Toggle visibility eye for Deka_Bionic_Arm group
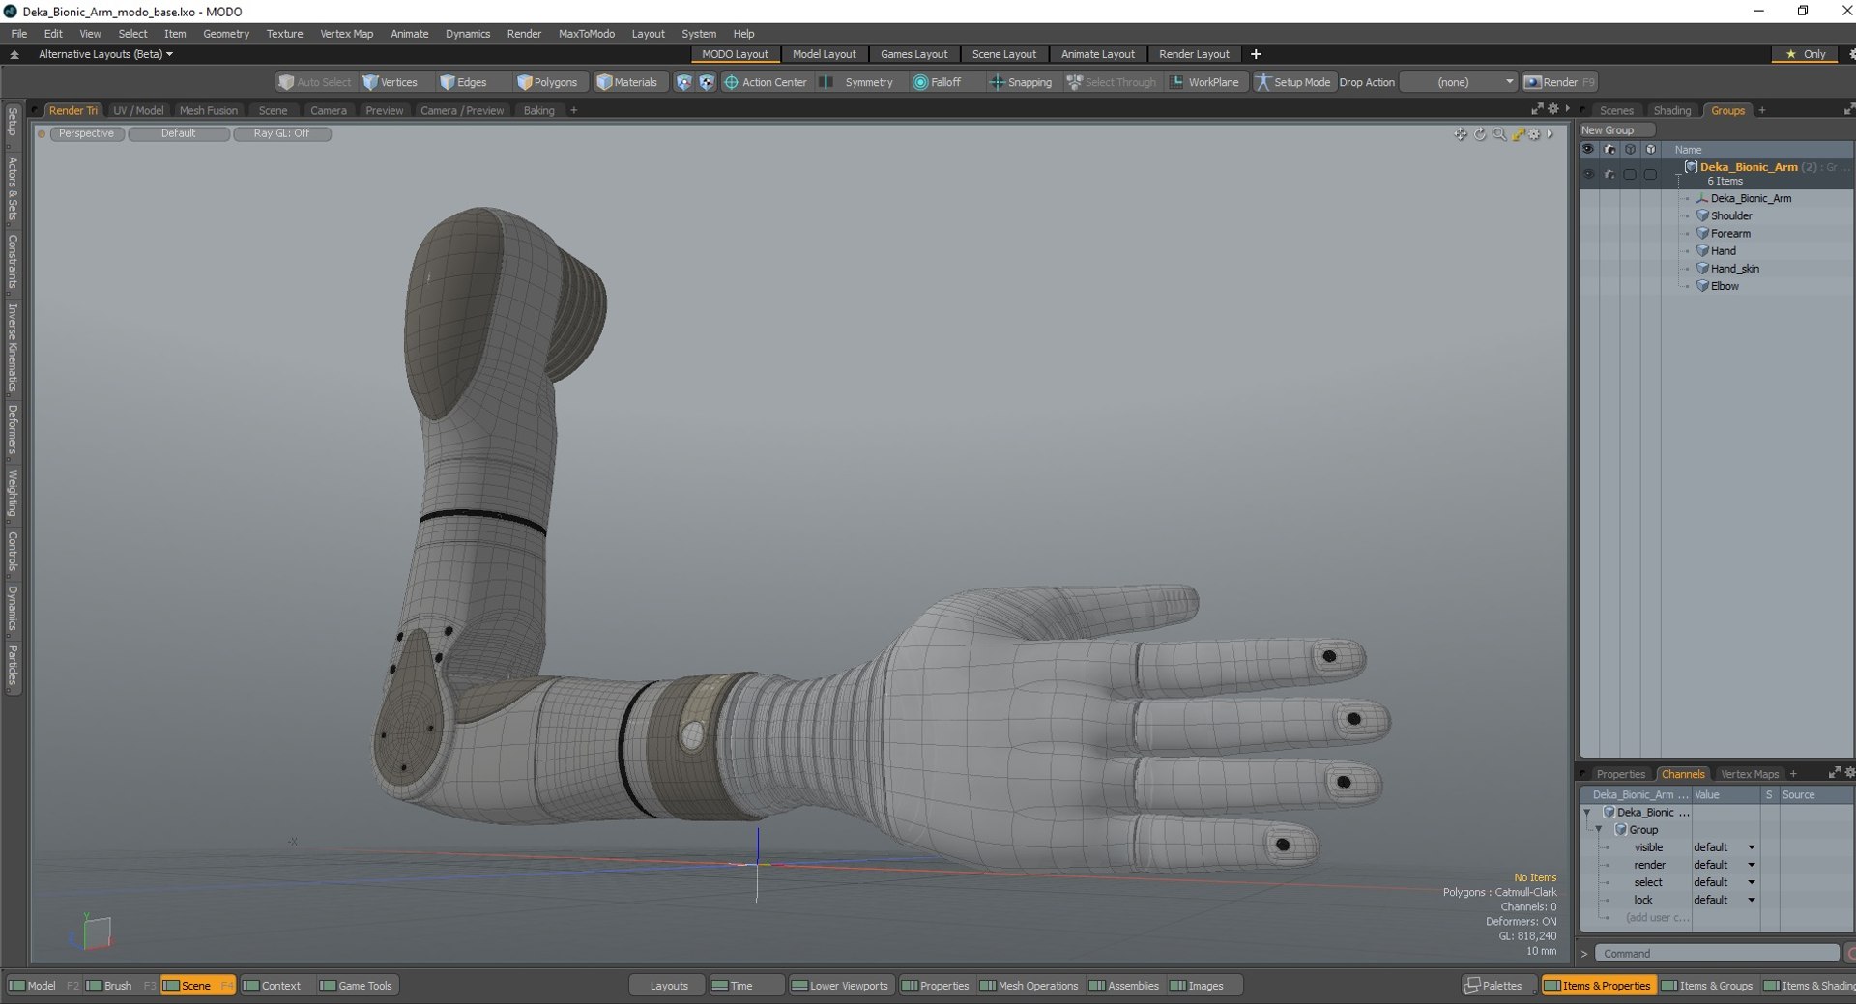 coord(1588,174)
